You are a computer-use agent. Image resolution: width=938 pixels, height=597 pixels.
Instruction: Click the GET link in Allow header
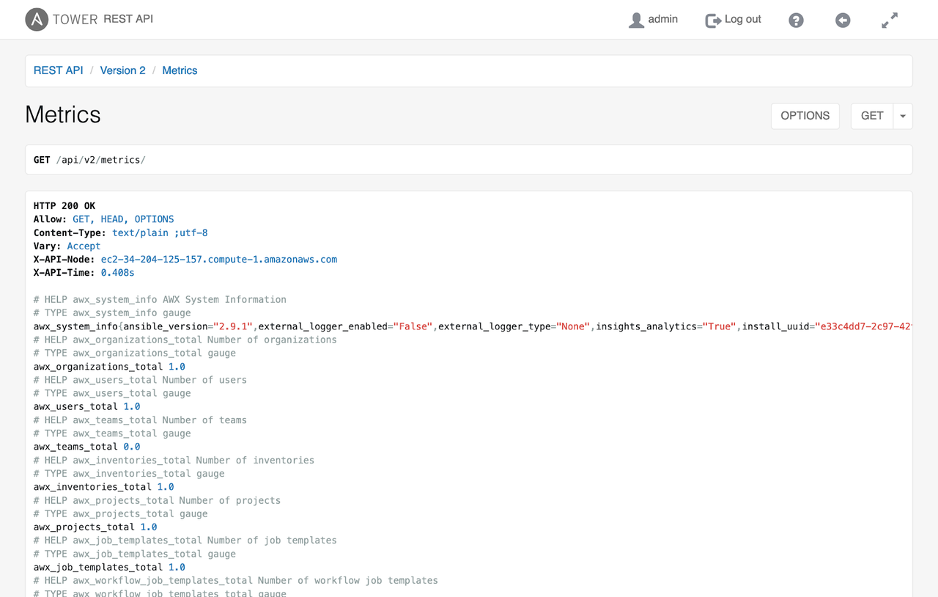coord(81,219)
